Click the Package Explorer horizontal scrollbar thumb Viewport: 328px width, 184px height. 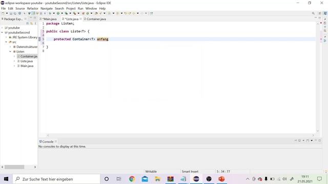click(14, 167)
